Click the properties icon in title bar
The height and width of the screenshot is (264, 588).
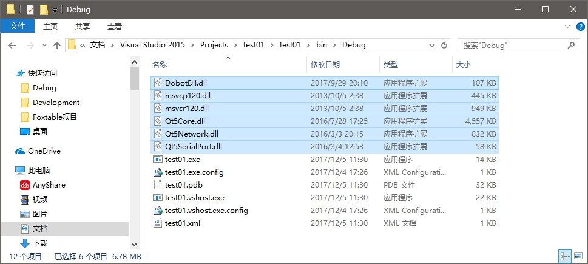(30, 9)
